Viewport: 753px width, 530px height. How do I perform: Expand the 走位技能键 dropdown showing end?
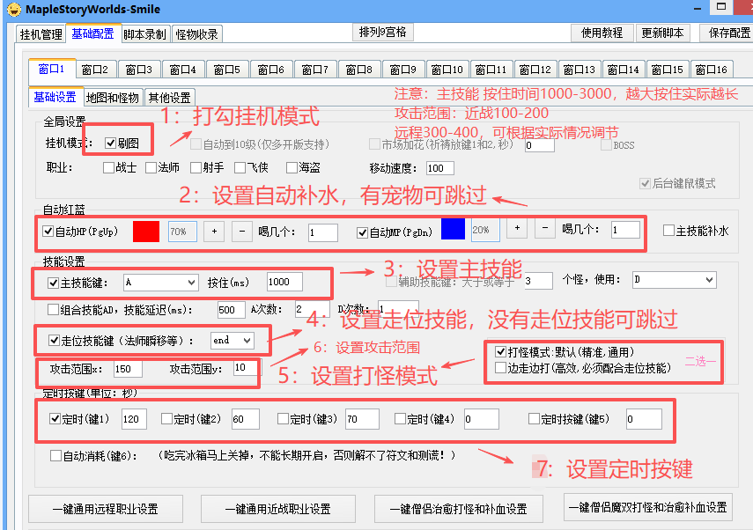point(233,340)
